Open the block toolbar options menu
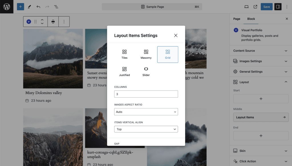The image size is (292, 166). coord(64,22)
